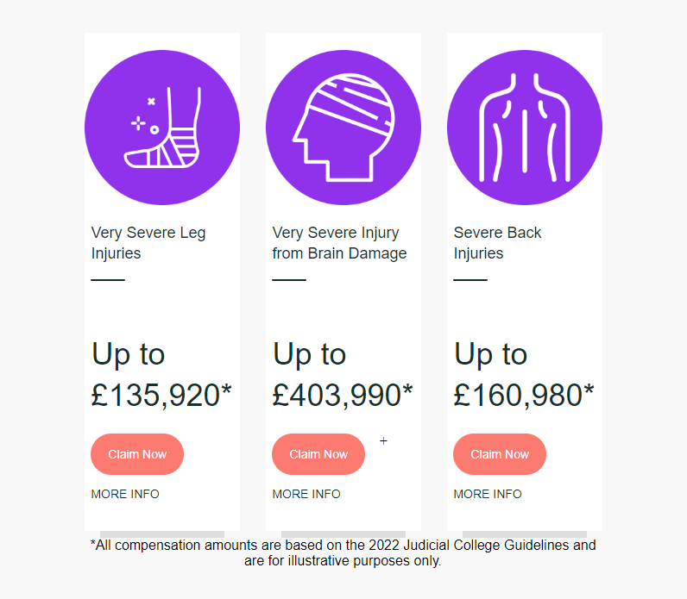The image size is (687, 599).
Task: Click the back and shoulders icon
Action: click(x=525, y=128)
